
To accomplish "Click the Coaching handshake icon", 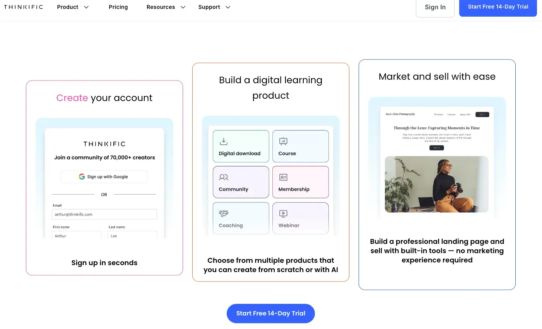I will (224, 213).
